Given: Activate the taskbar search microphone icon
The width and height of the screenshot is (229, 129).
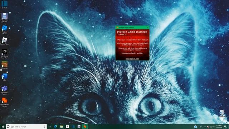Looking at the screenshot, I should (44, 126).
